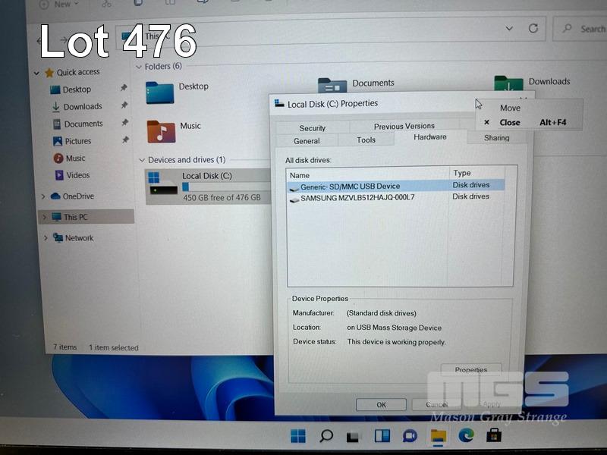
Task: Click the refresh icon beside address bar
Action: tap(533, 28)
